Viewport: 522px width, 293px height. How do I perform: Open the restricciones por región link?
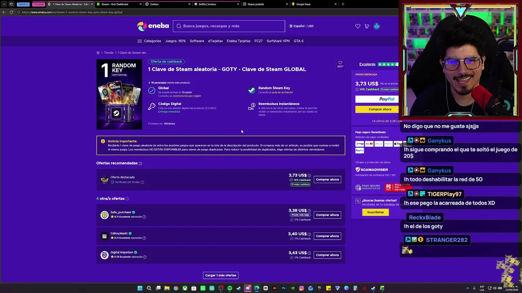187,96
